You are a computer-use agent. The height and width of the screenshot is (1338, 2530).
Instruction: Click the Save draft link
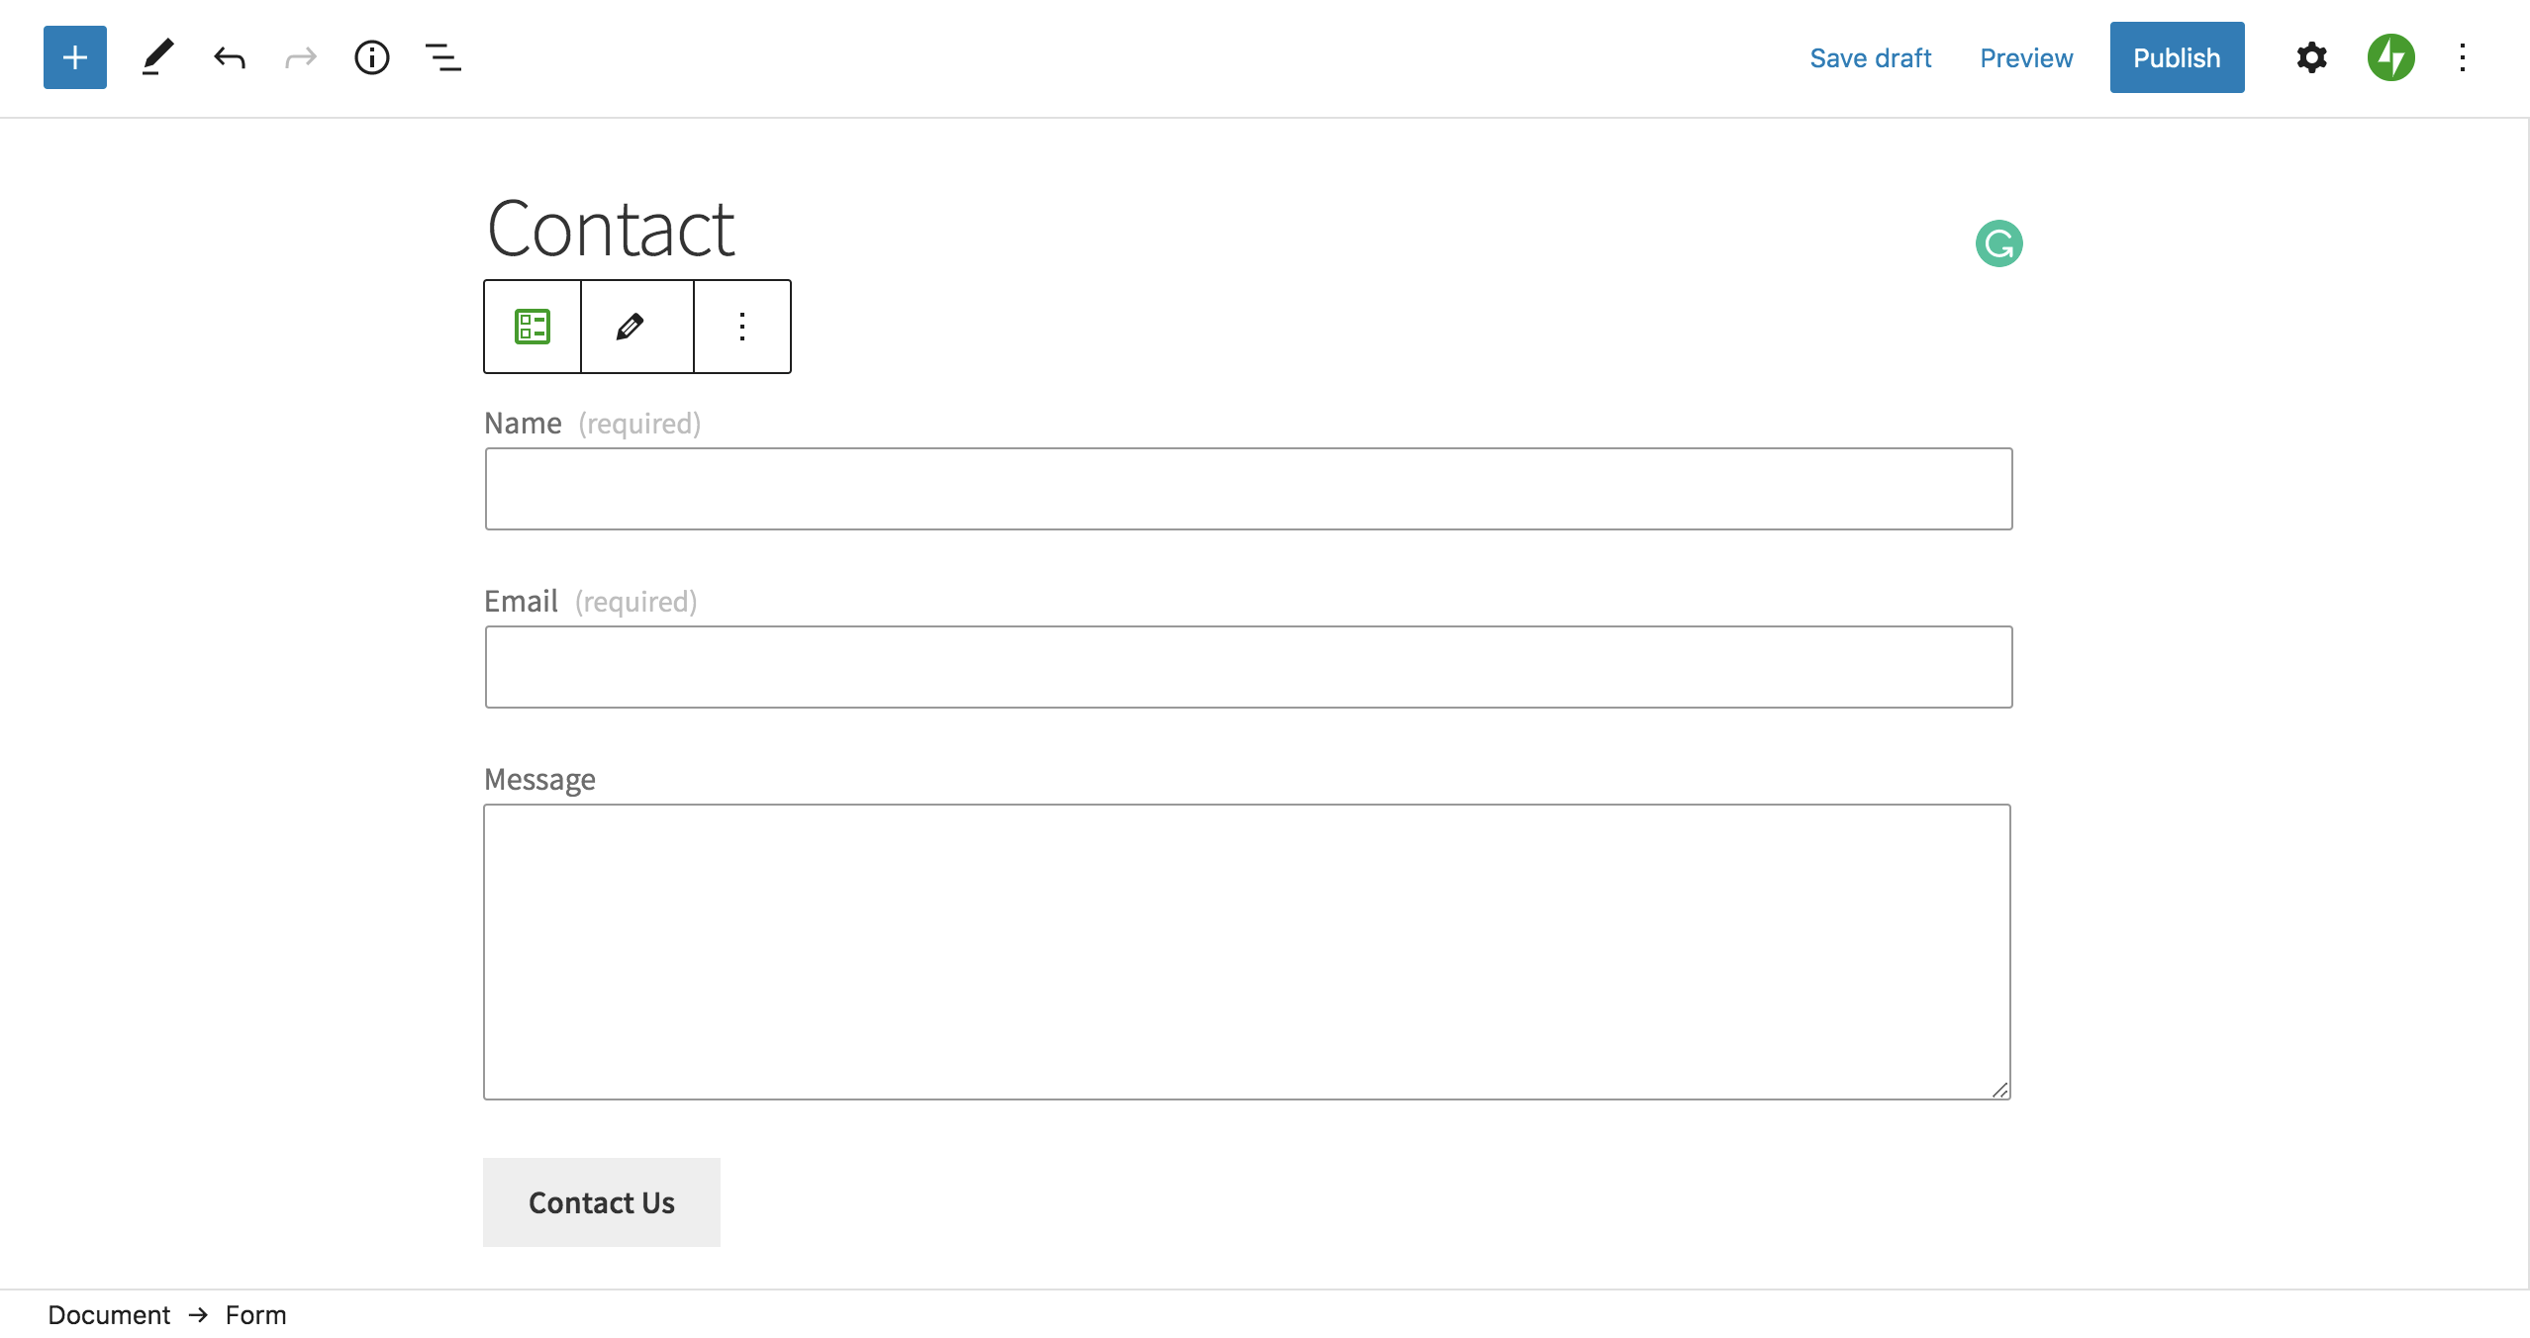click(x=1871, y=56)
